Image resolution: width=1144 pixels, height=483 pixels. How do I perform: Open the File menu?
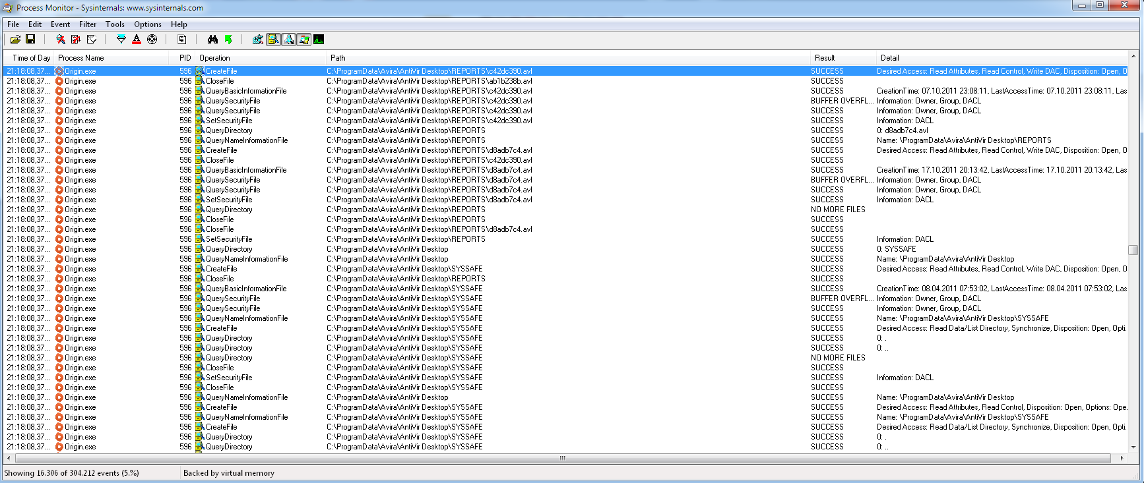tap(13, 24)
